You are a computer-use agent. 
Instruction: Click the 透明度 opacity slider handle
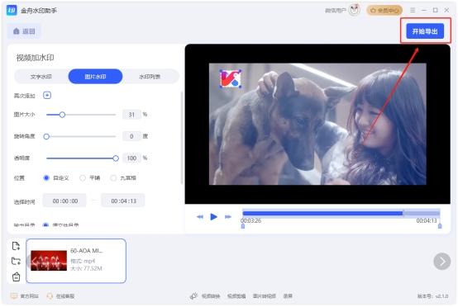116,158
